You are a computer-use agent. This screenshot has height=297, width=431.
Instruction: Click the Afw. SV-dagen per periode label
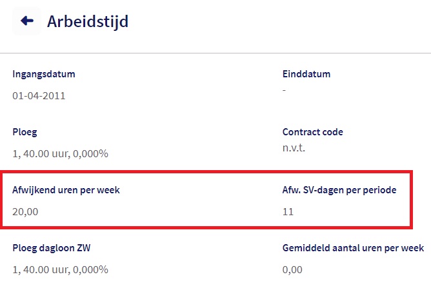click(x=339, y=190)
